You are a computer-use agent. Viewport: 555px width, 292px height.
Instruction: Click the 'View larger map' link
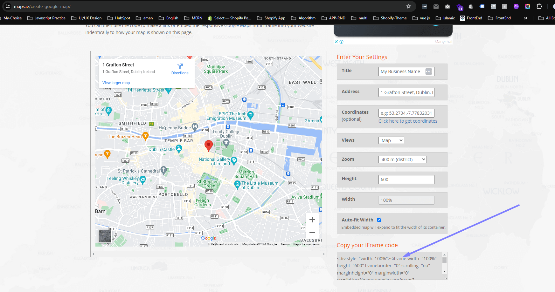tap(116, 83)
